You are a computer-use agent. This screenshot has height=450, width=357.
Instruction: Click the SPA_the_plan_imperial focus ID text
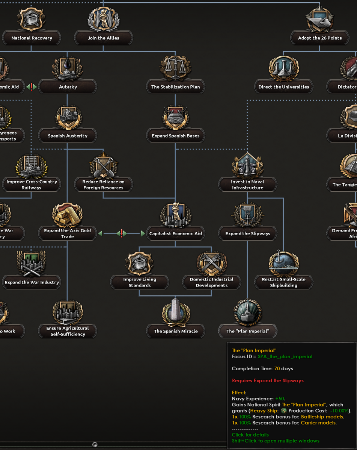click(x=285, y=356)
